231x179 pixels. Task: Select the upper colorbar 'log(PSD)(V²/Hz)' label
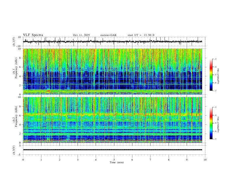click(x=218, y=76)
